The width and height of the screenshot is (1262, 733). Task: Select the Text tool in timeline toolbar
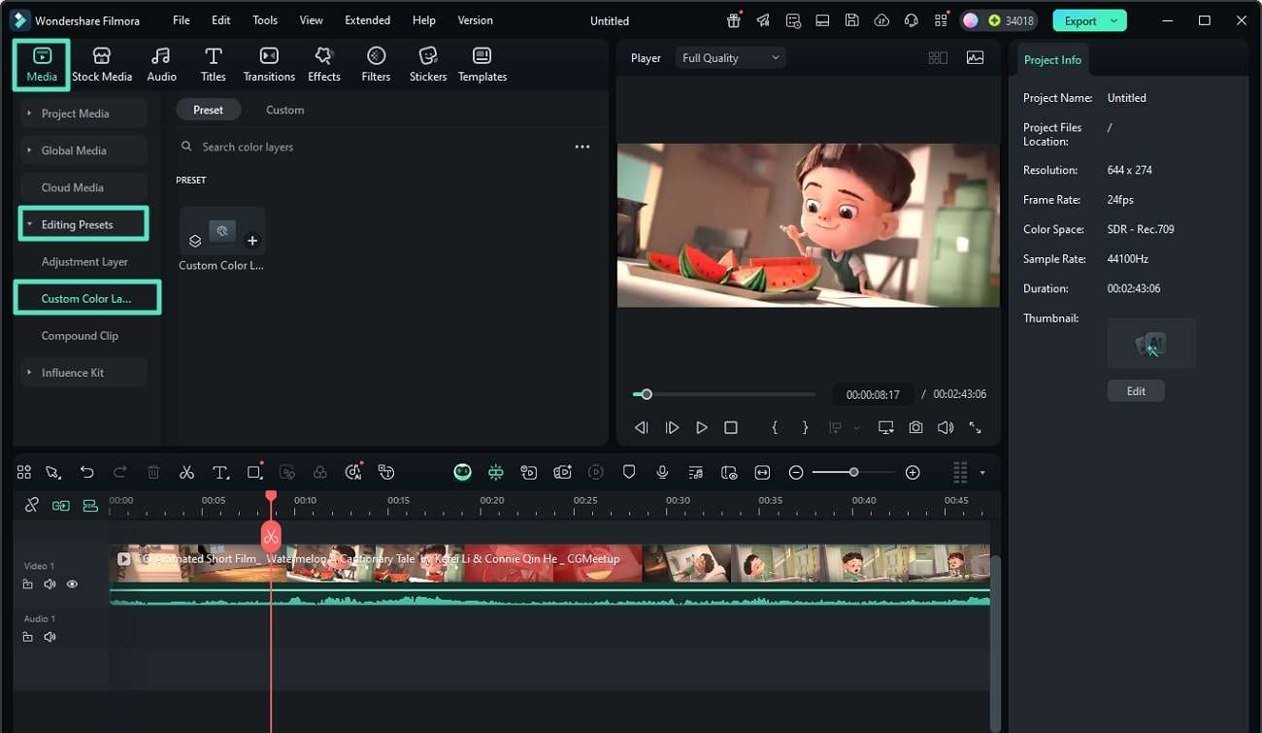tap(220, 472)
